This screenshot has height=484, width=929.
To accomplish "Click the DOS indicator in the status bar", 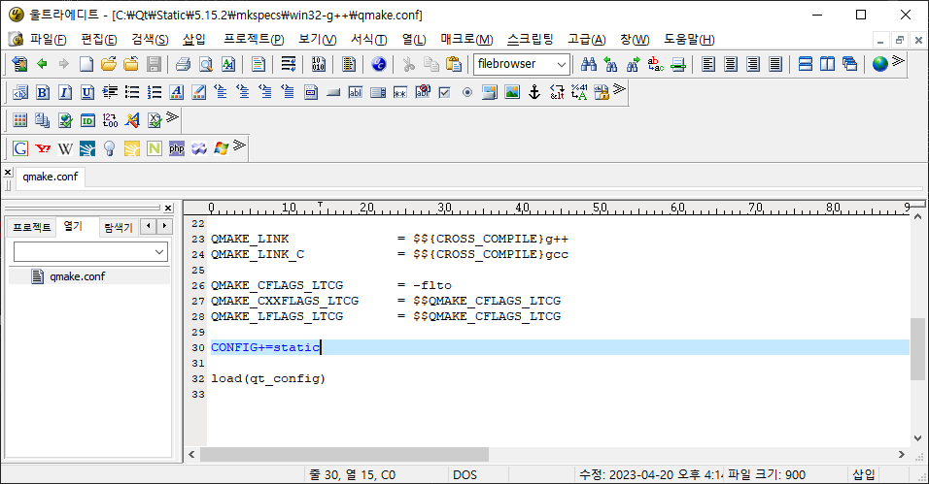I will (465, 474).
